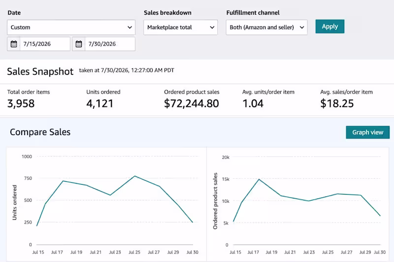
Task: Open the end date calendar picker icon
Action: pyautogui.click(x=79, y=44)
